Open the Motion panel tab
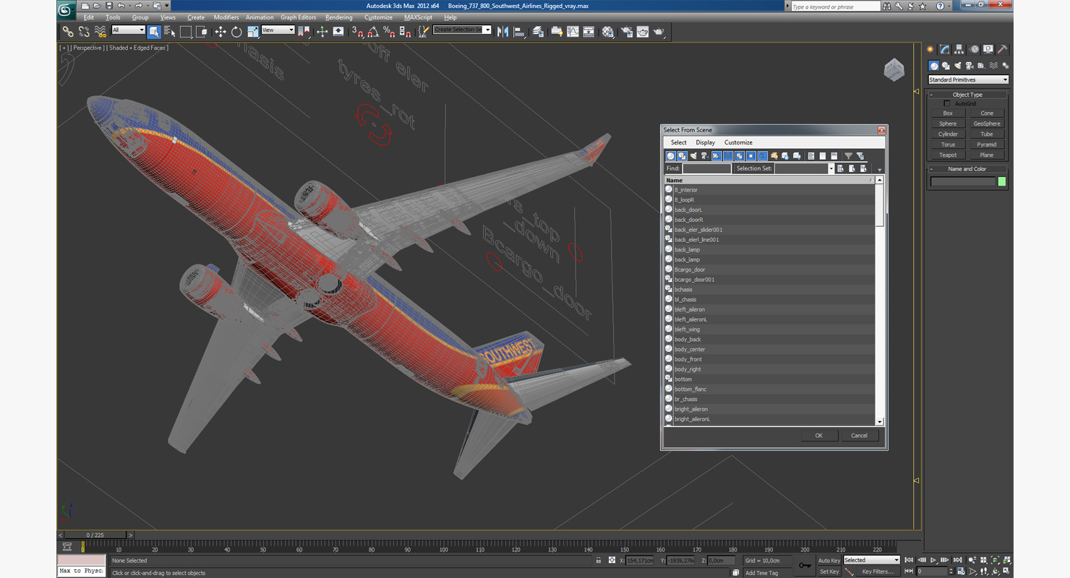 [x=975, y=49]
